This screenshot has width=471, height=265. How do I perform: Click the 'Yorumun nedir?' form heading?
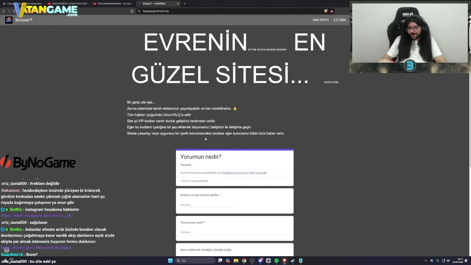pos(201,157)
